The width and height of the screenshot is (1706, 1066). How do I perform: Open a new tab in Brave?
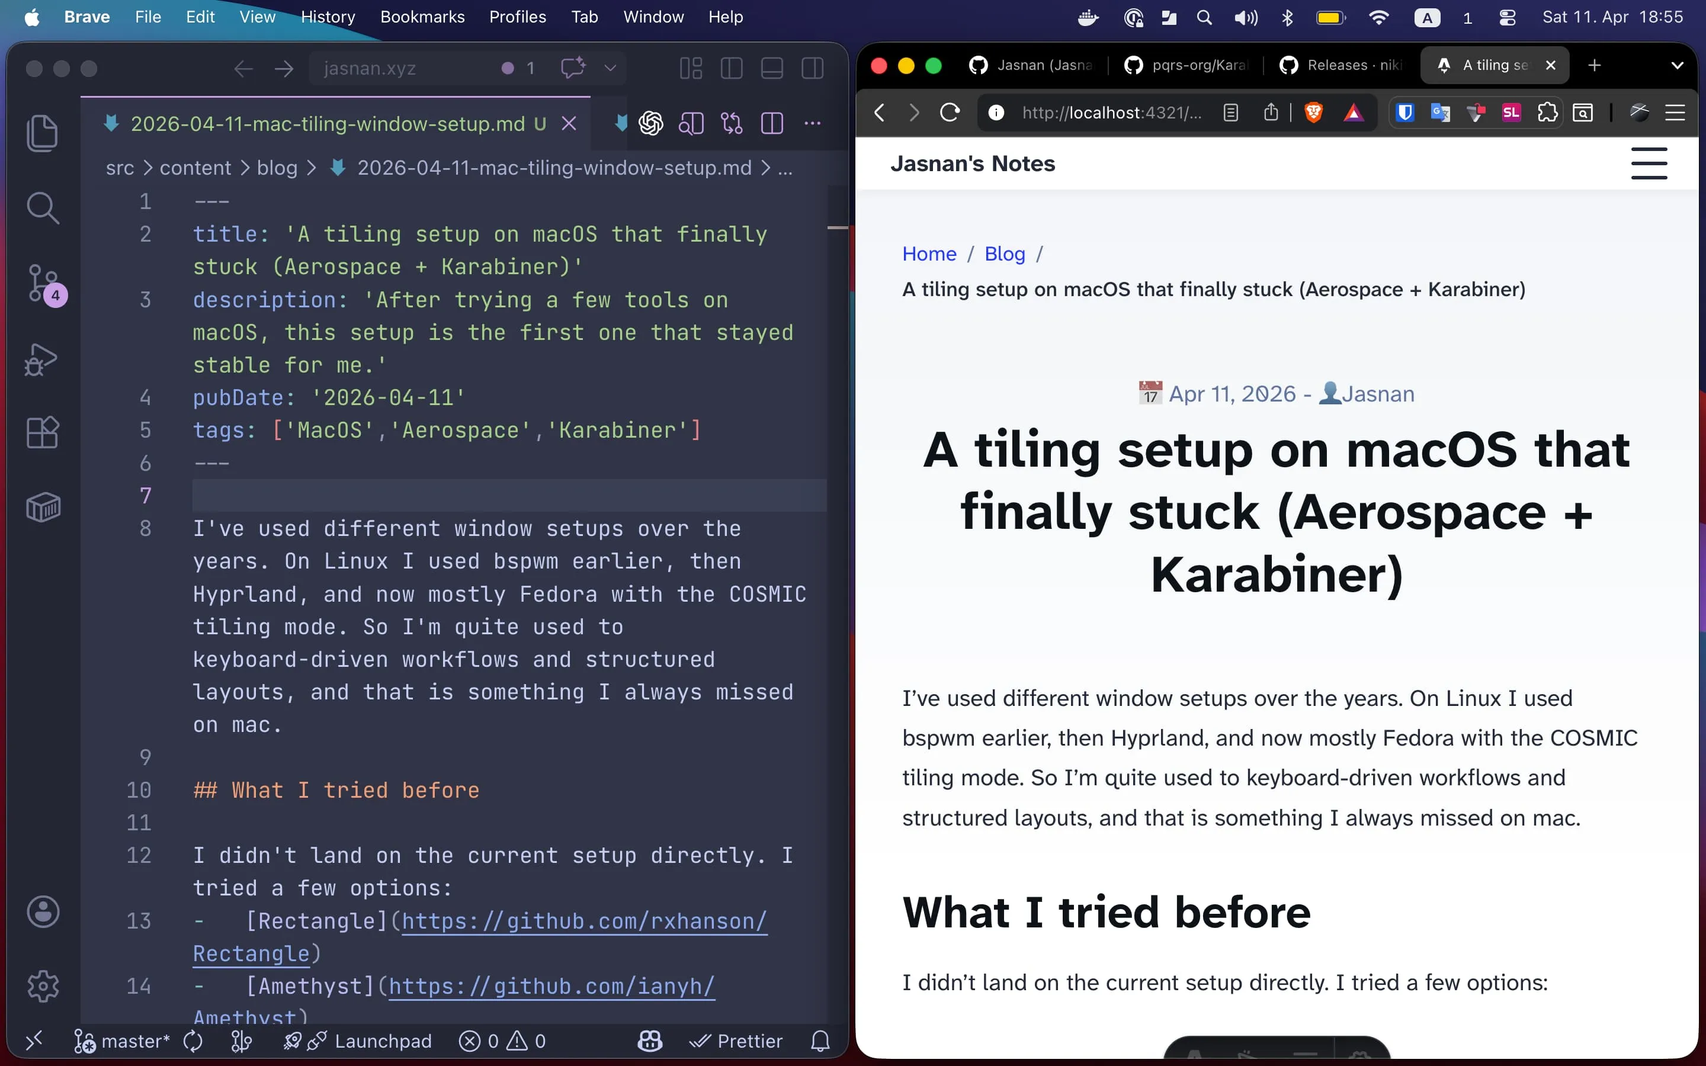click(x=1594, y=66)
